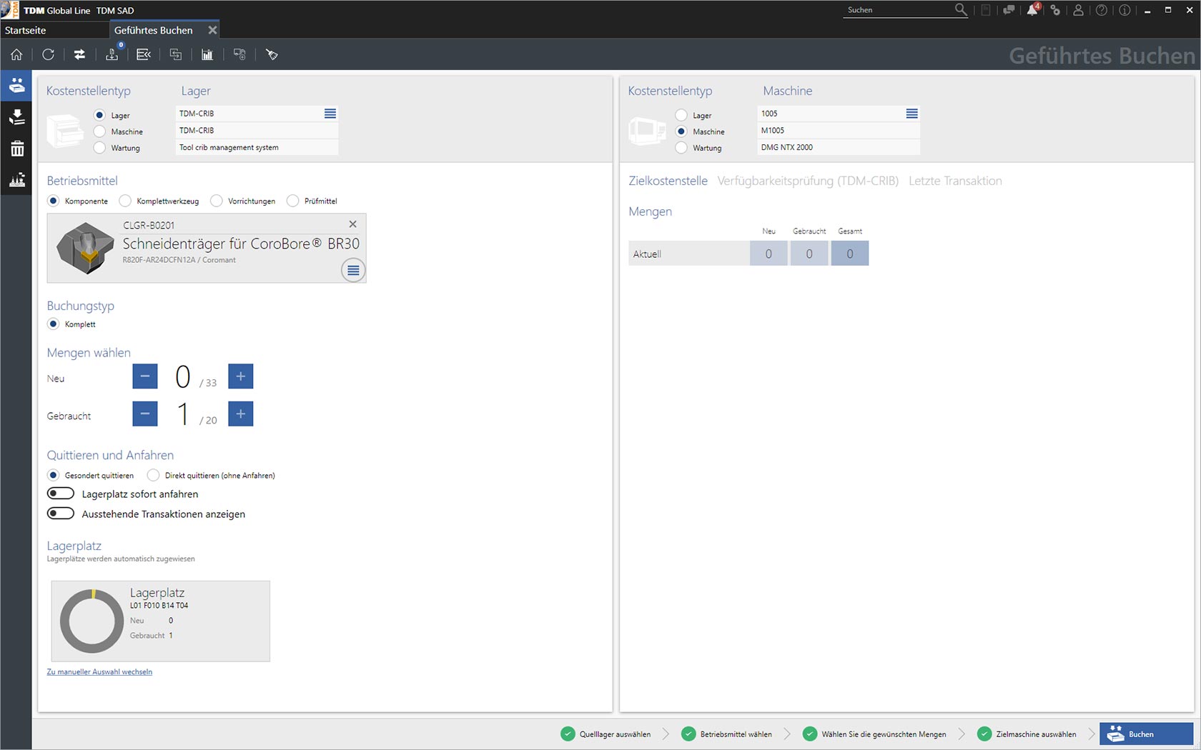Click the Home icon in the toolbar
Image resolution: width=1201 pixels, height=750 pixels.
pos(16,54)
